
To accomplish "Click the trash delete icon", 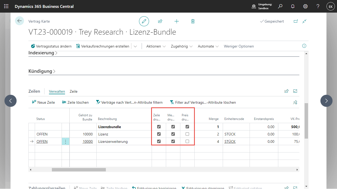I will pos(193,21).
